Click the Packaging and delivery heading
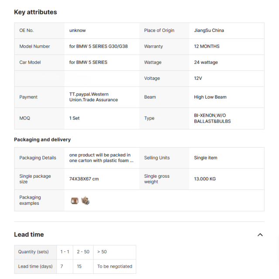Viewport: 279px width, 279px height. point(42,140)
